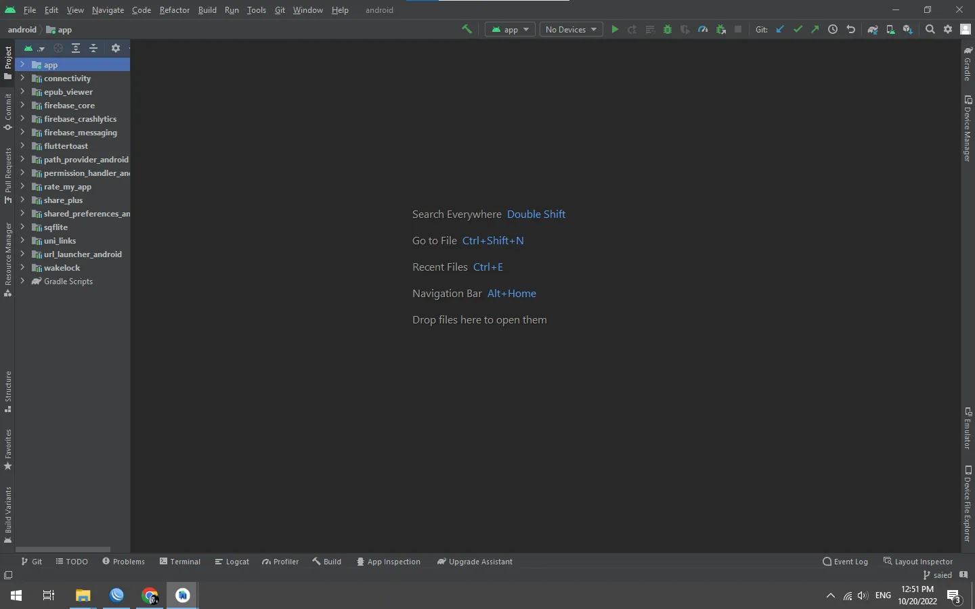Toggle the Pull Requests side tab
The image size is (975, 609).
tap(8, 175)
